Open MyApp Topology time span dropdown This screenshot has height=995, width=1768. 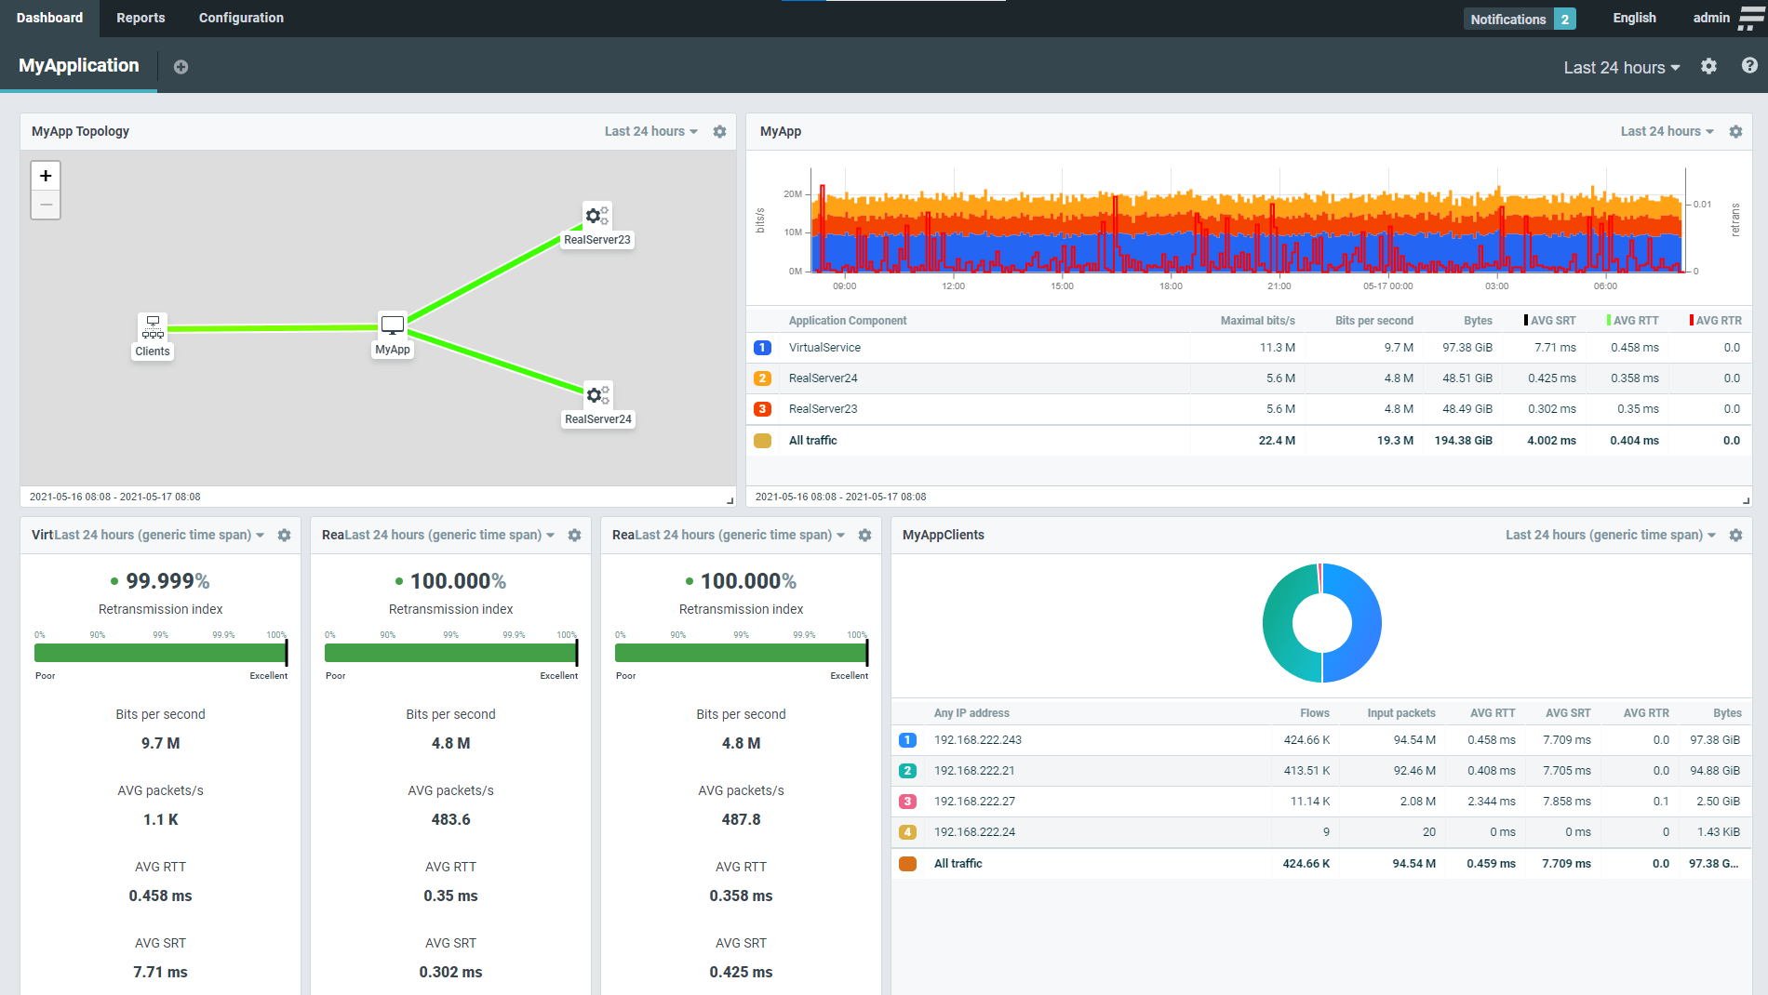click(x=650, y=132)
